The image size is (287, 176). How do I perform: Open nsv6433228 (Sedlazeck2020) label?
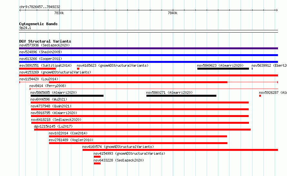119,160
